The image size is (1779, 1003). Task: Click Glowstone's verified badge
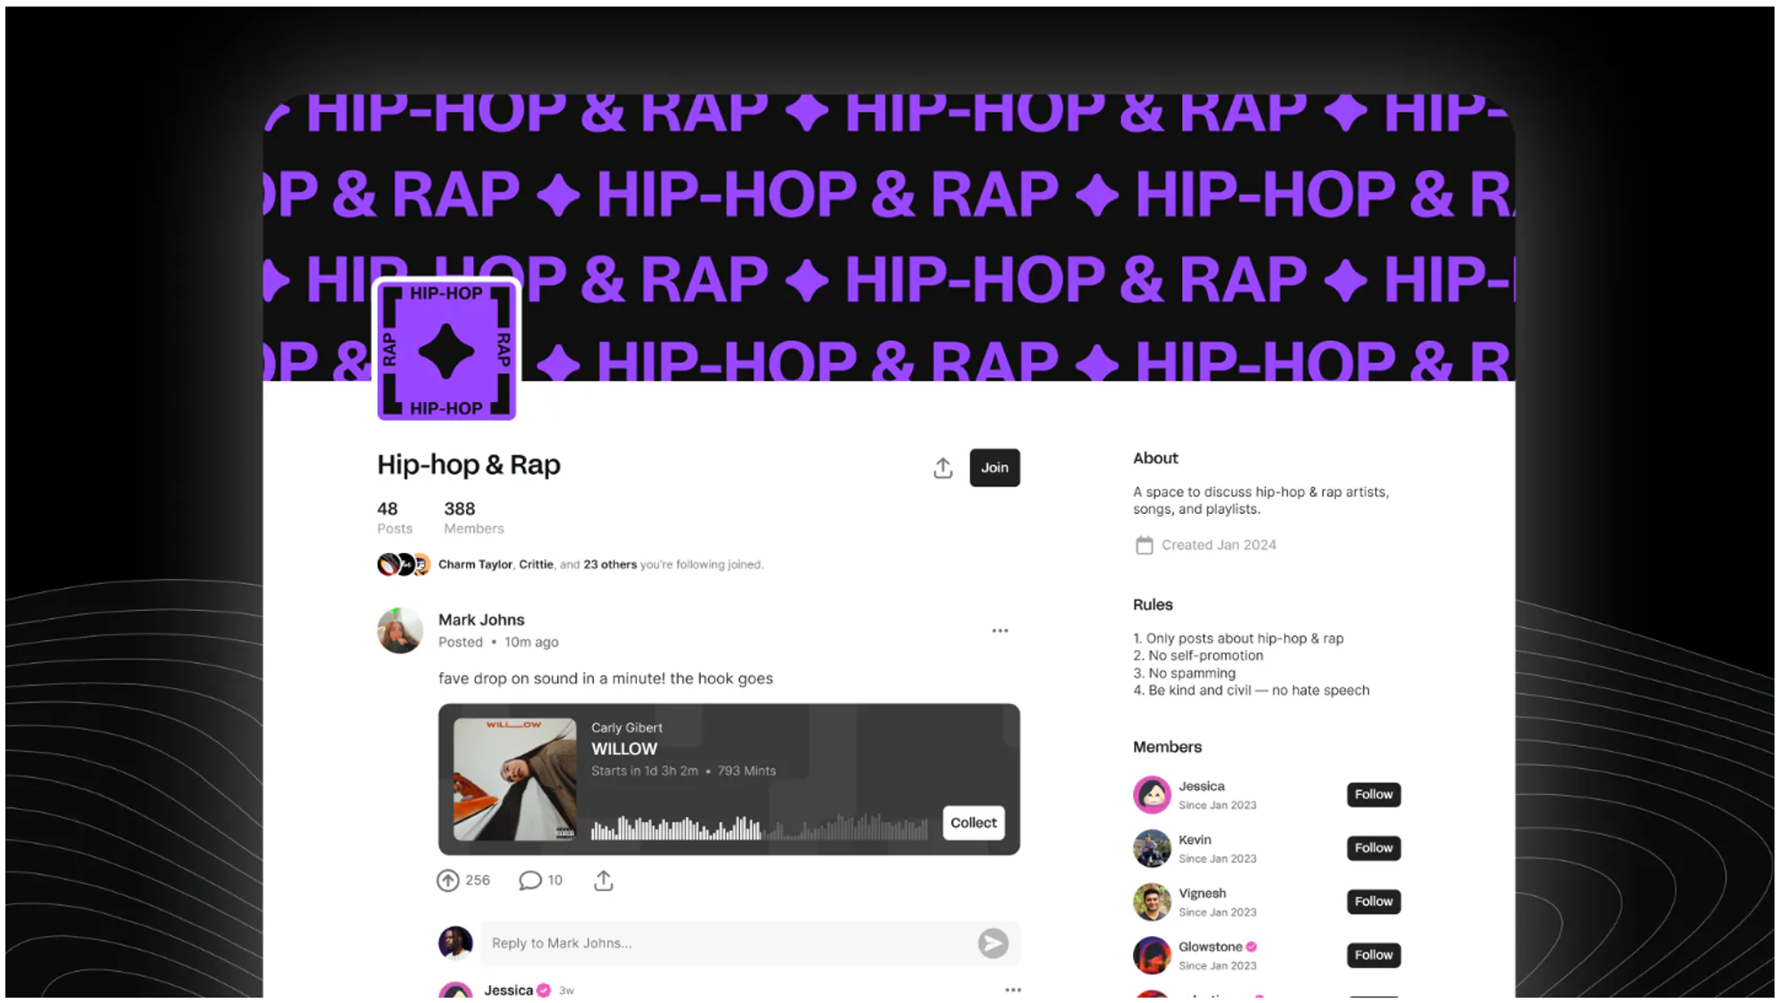tap(1252, 947)
